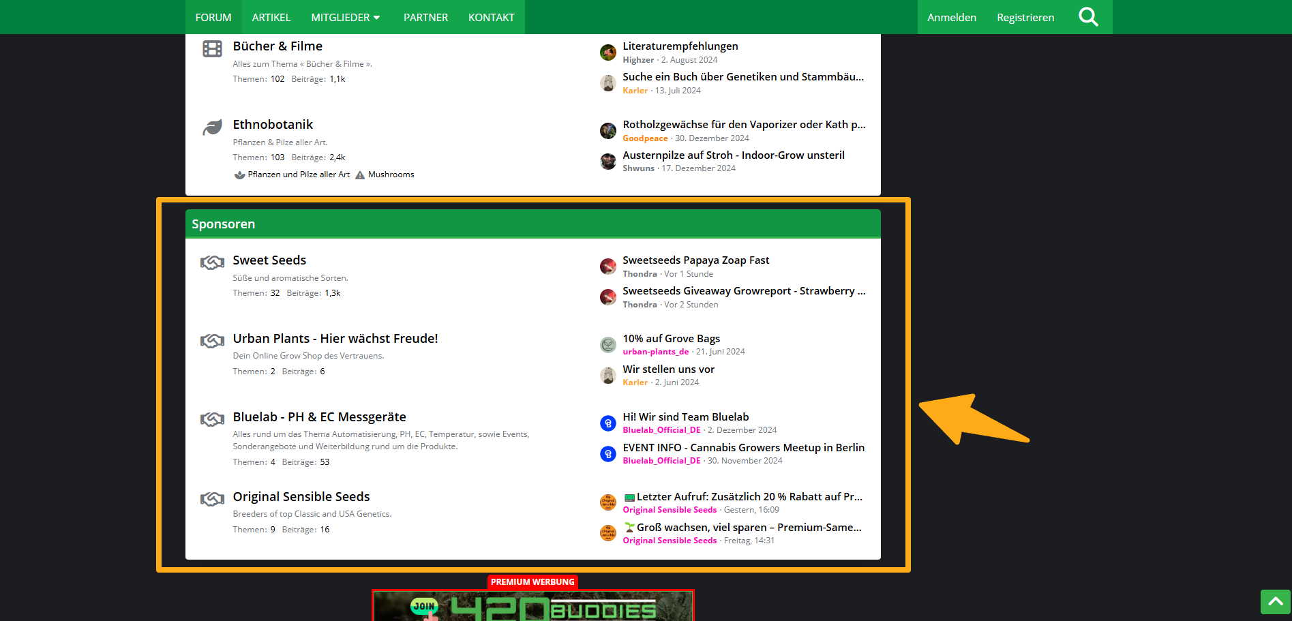
Task: Open thread 10% auf Grove Bags
Action: [671, 339]
